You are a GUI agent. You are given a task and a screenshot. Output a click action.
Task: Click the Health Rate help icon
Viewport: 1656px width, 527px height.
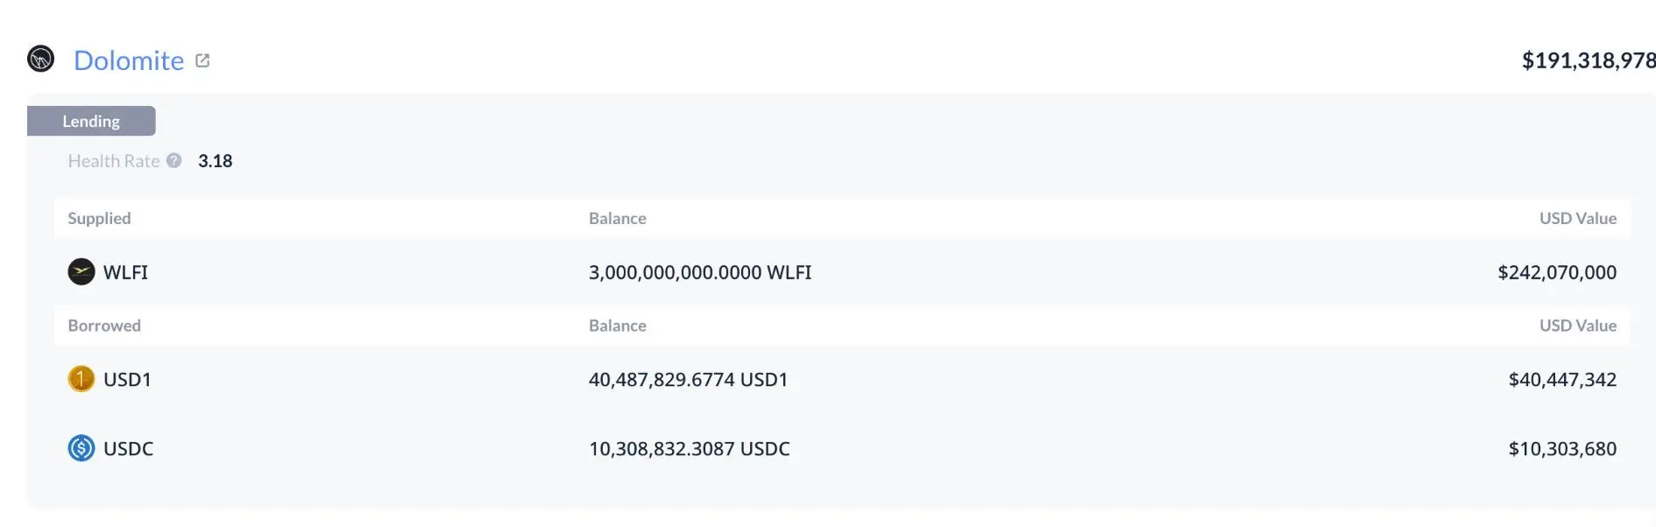click(173, 160)
